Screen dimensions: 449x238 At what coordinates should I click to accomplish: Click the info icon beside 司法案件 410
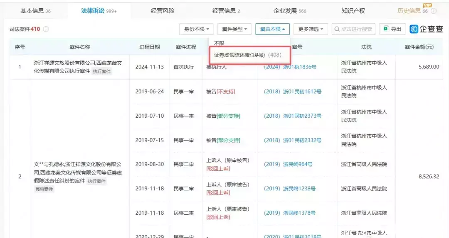click(46, 29)
